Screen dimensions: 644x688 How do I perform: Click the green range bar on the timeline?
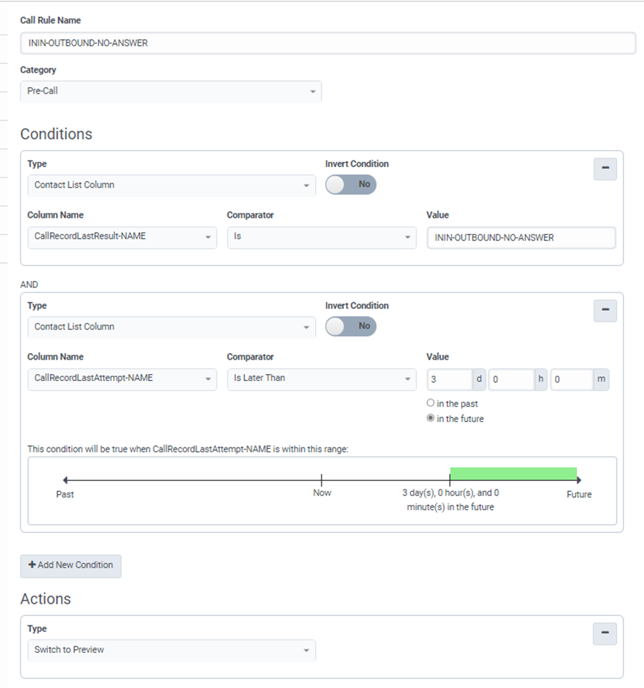[x=513, y=474]
